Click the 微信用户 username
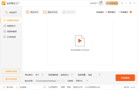Viewport: 138px width, 90px height. (x=94, y=3)
